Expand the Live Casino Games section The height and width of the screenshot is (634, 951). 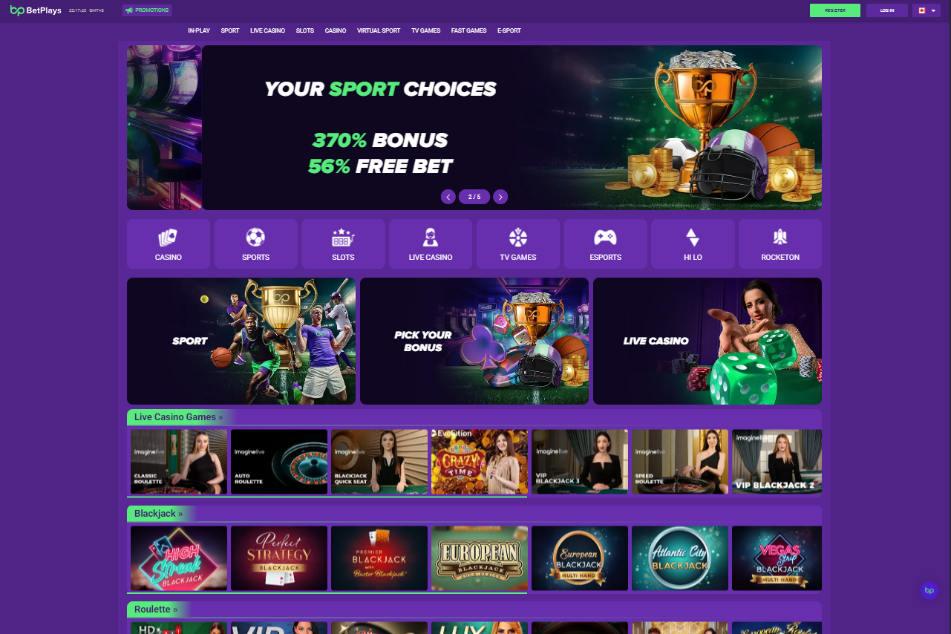tap(178, 417)
